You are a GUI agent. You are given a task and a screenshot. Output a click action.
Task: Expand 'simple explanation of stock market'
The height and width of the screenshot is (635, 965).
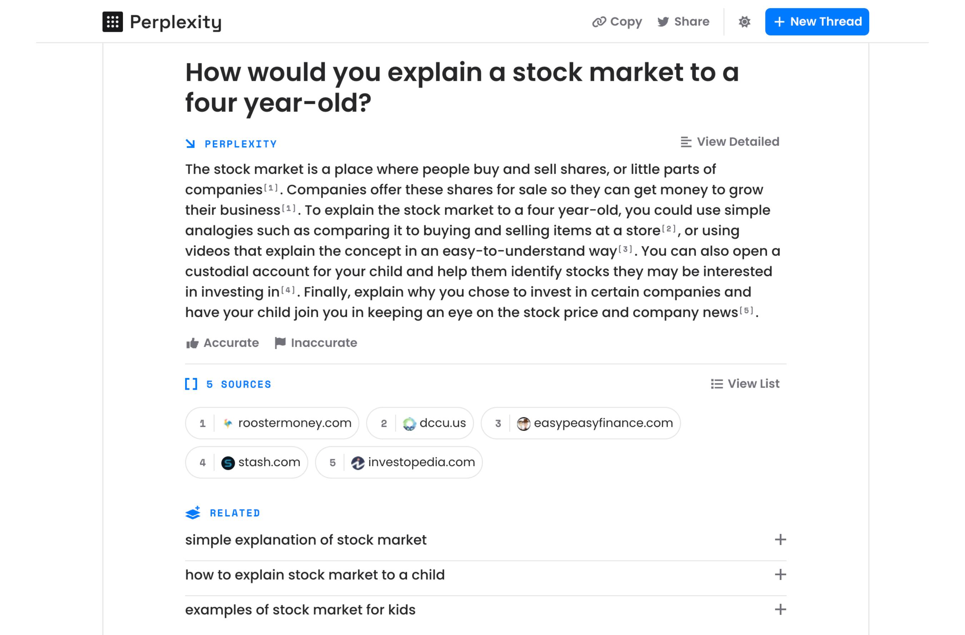[780, 540]
